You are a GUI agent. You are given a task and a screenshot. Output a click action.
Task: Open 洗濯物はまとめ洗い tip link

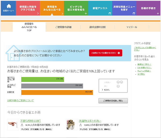click(x=90, y=121)
